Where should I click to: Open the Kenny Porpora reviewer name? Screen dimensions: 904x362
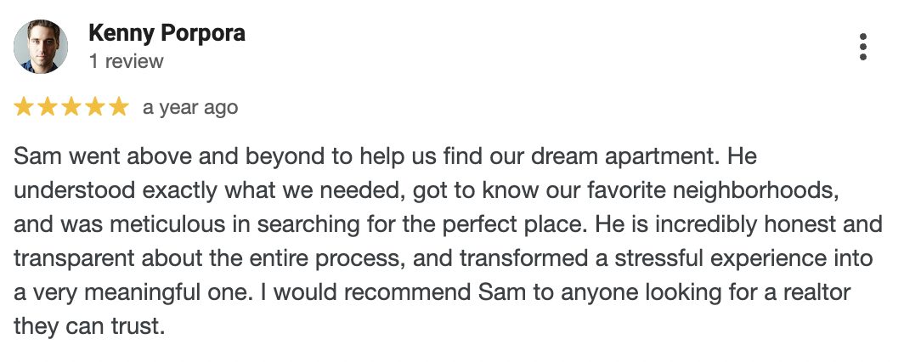(x=167, y=33)
